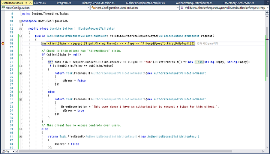Click the comment "This client has no access controls"
270x154 pixels.
coord(81,125)
